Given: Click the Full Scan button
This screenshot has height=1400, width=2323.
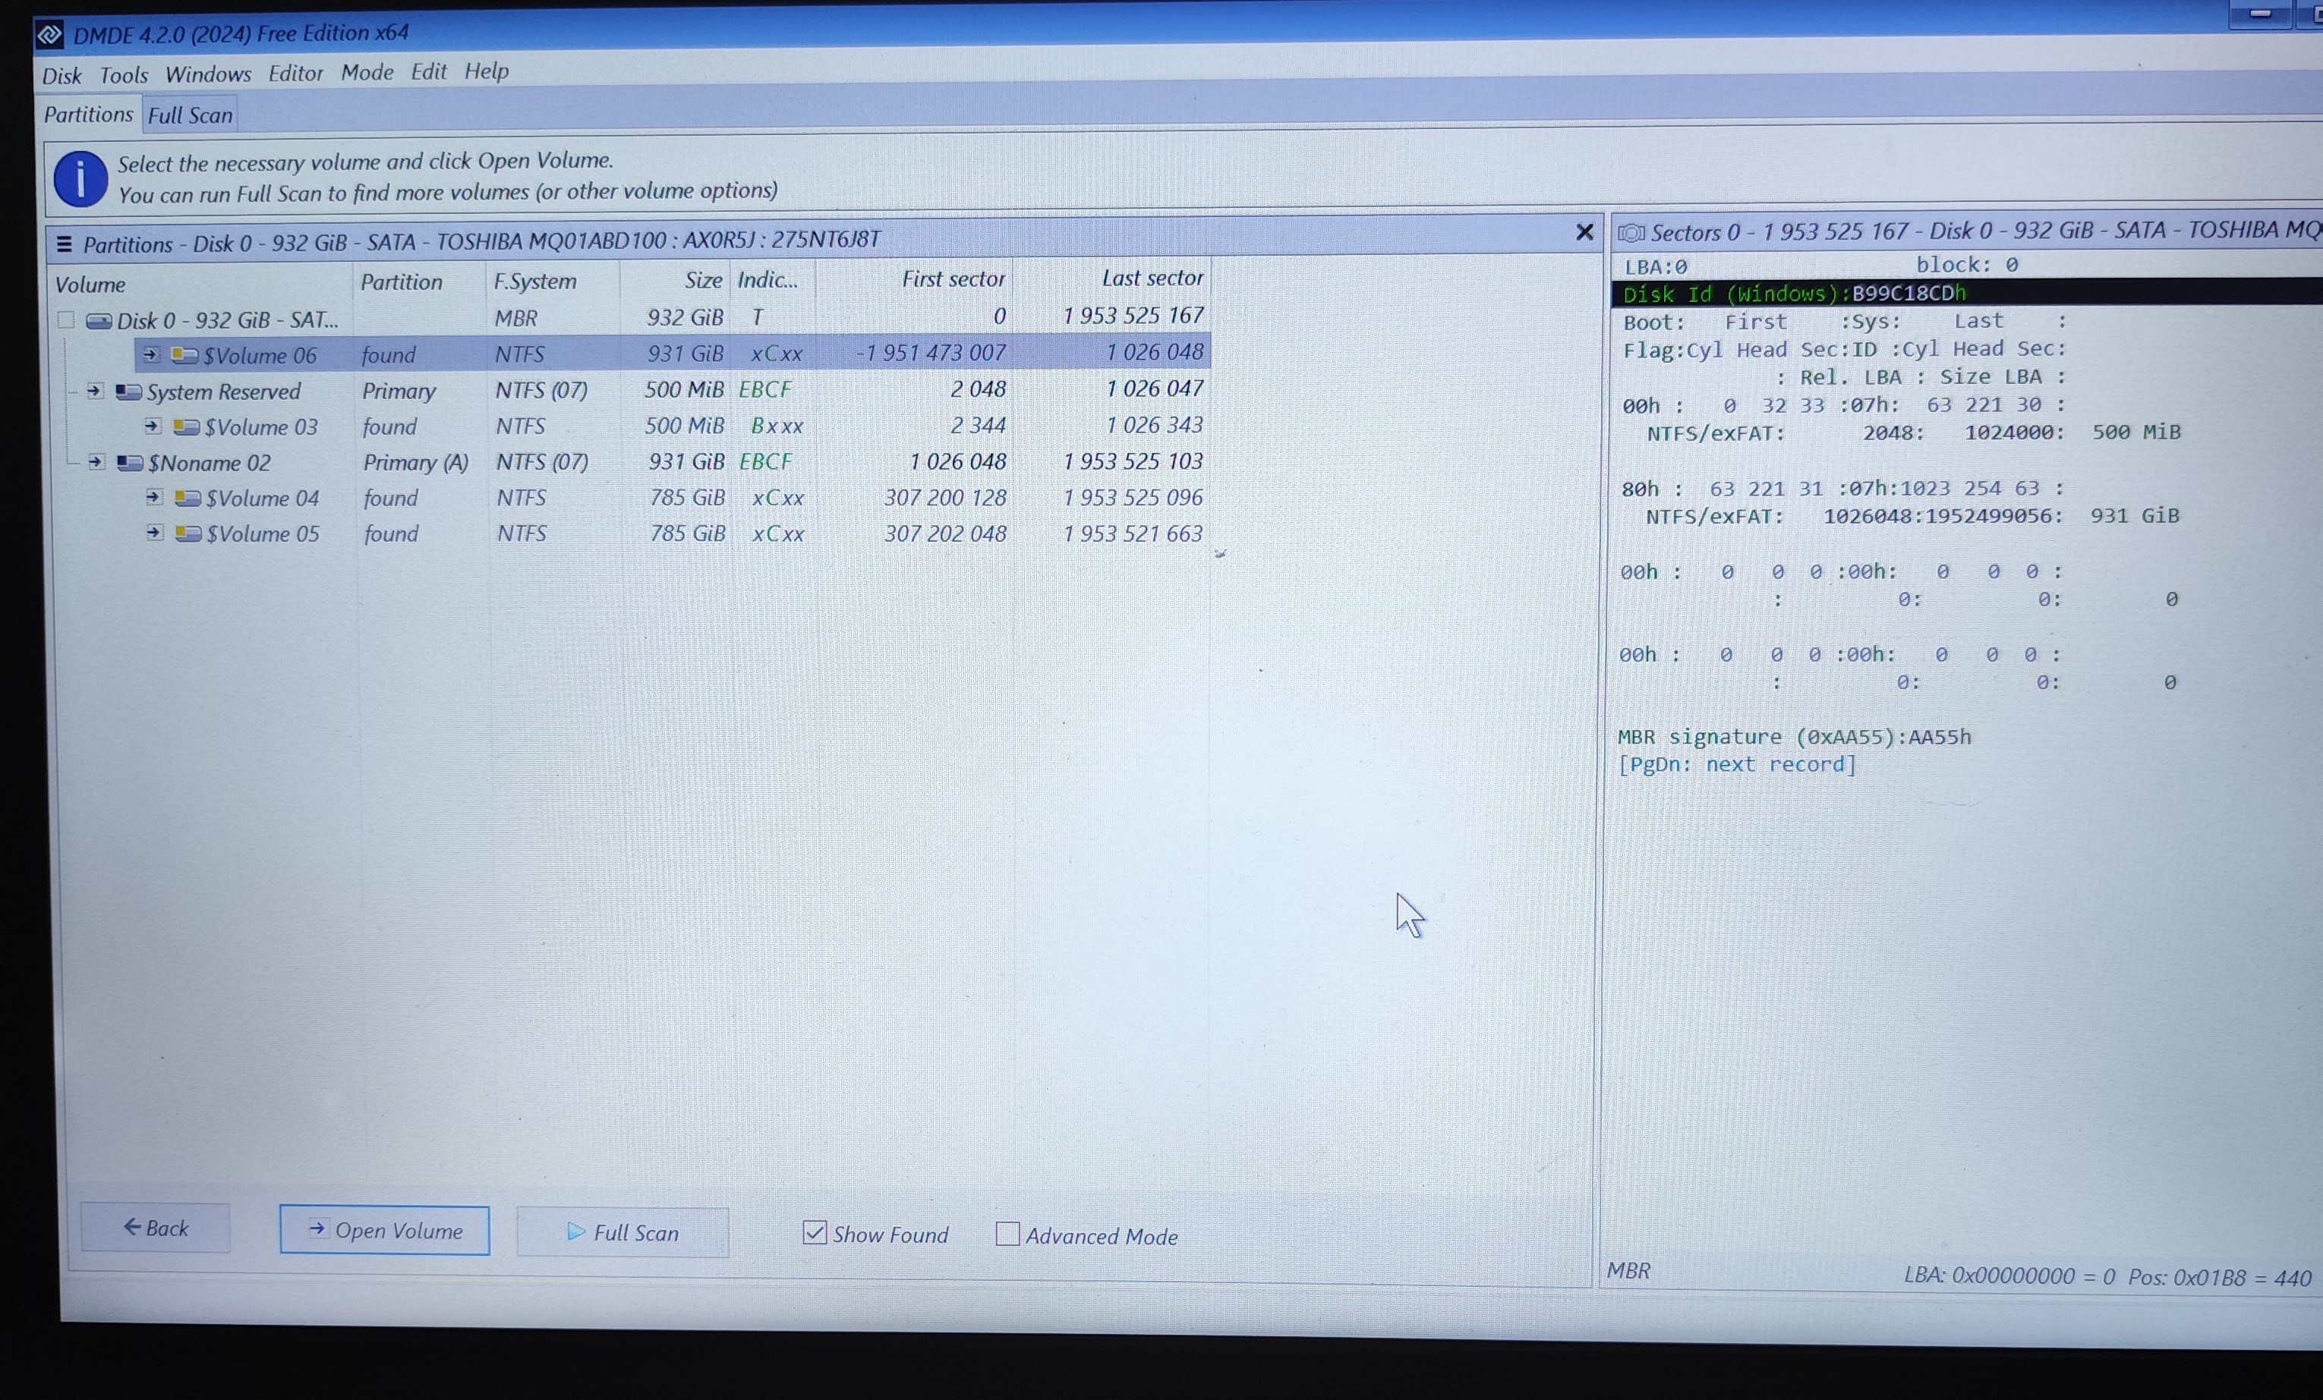Looking at the screenshot, I should point(623,1232).
